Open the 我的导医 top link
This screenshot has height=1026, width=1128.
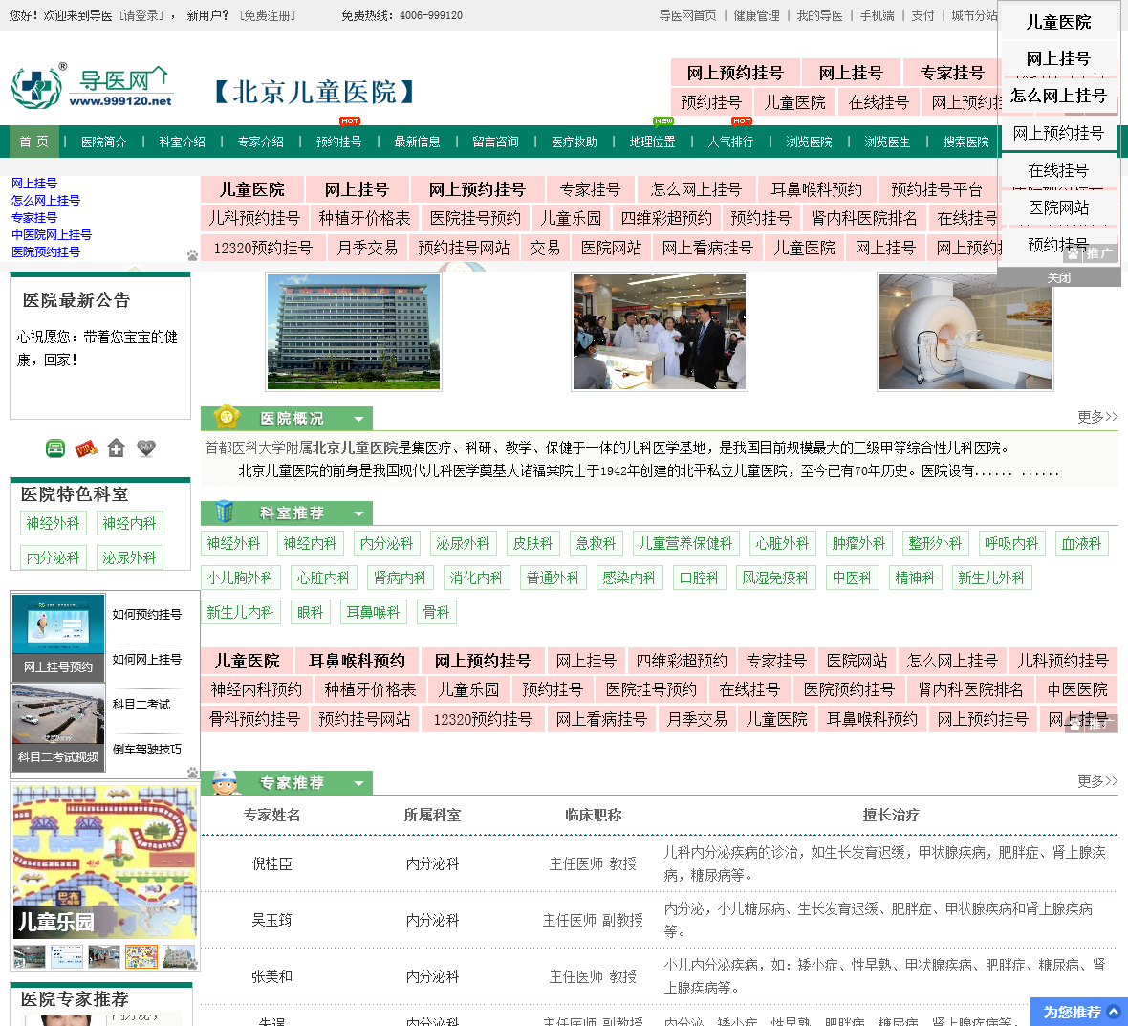819,15
